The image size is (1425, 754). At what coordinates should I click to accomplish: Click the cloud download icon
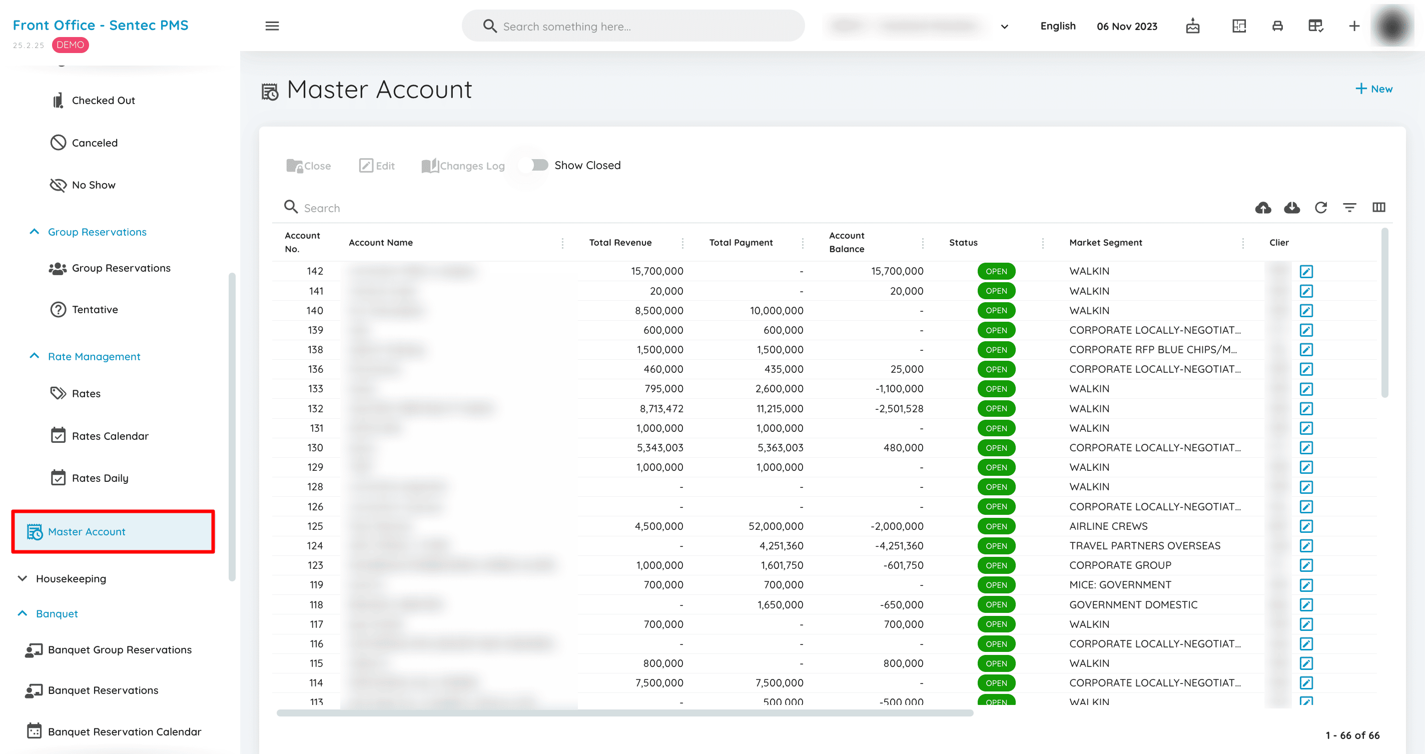click(x=1292, y=208)
